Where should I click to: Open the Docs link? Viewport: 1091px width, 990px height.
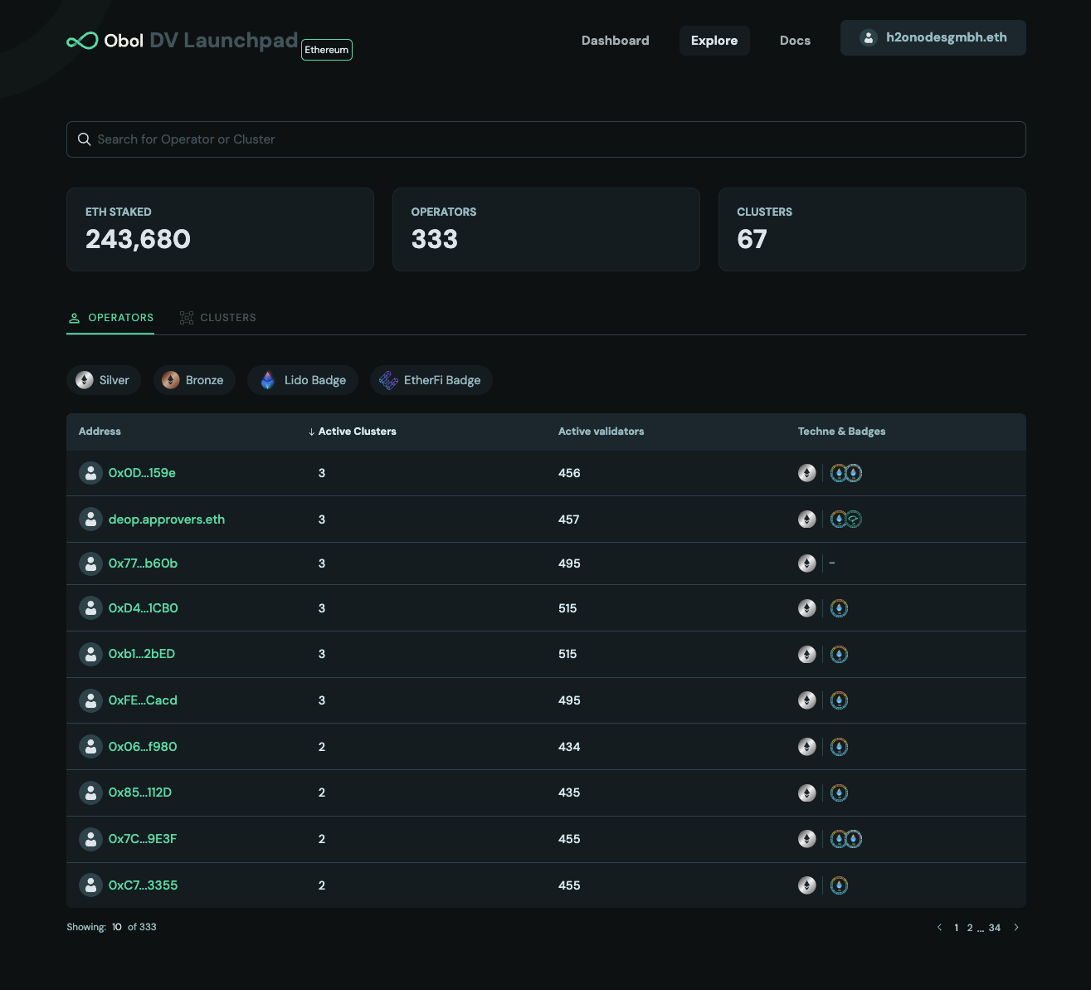click(x=795, y=41)
